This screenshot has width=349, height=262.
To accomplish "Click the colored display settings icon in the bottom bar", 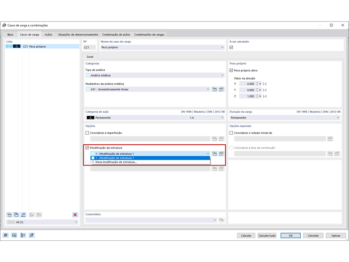I will click(23, 235).
